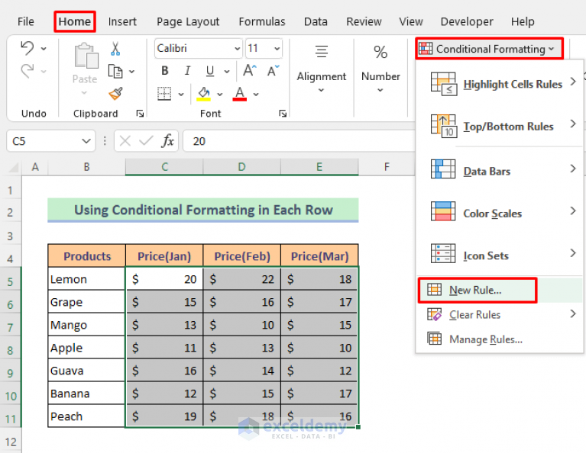This screenshot has height=453, width=586.
Task: Open Color Scales submenu
Action: click(x=500, y=213)
